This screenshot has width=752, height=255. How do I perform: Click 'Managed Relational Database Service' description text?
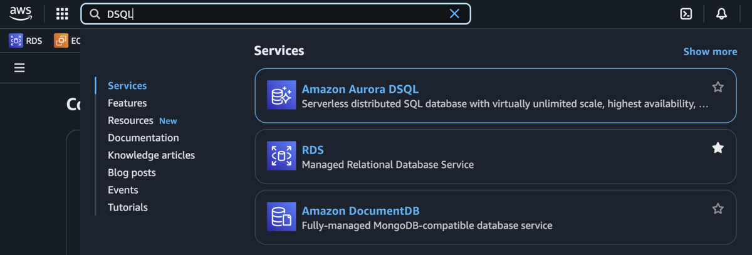click(388, 165)
